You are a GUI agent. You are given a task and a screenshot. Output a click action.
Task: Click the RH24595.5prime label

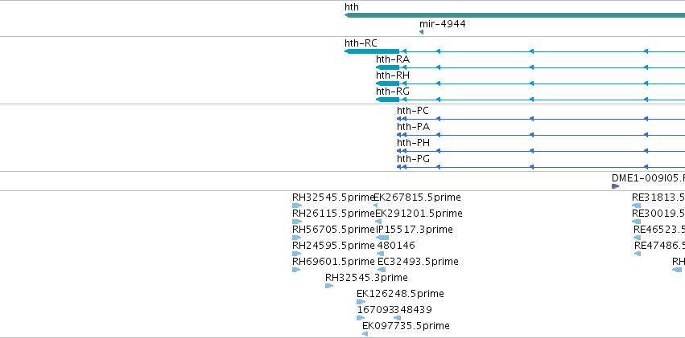[334, 246]
